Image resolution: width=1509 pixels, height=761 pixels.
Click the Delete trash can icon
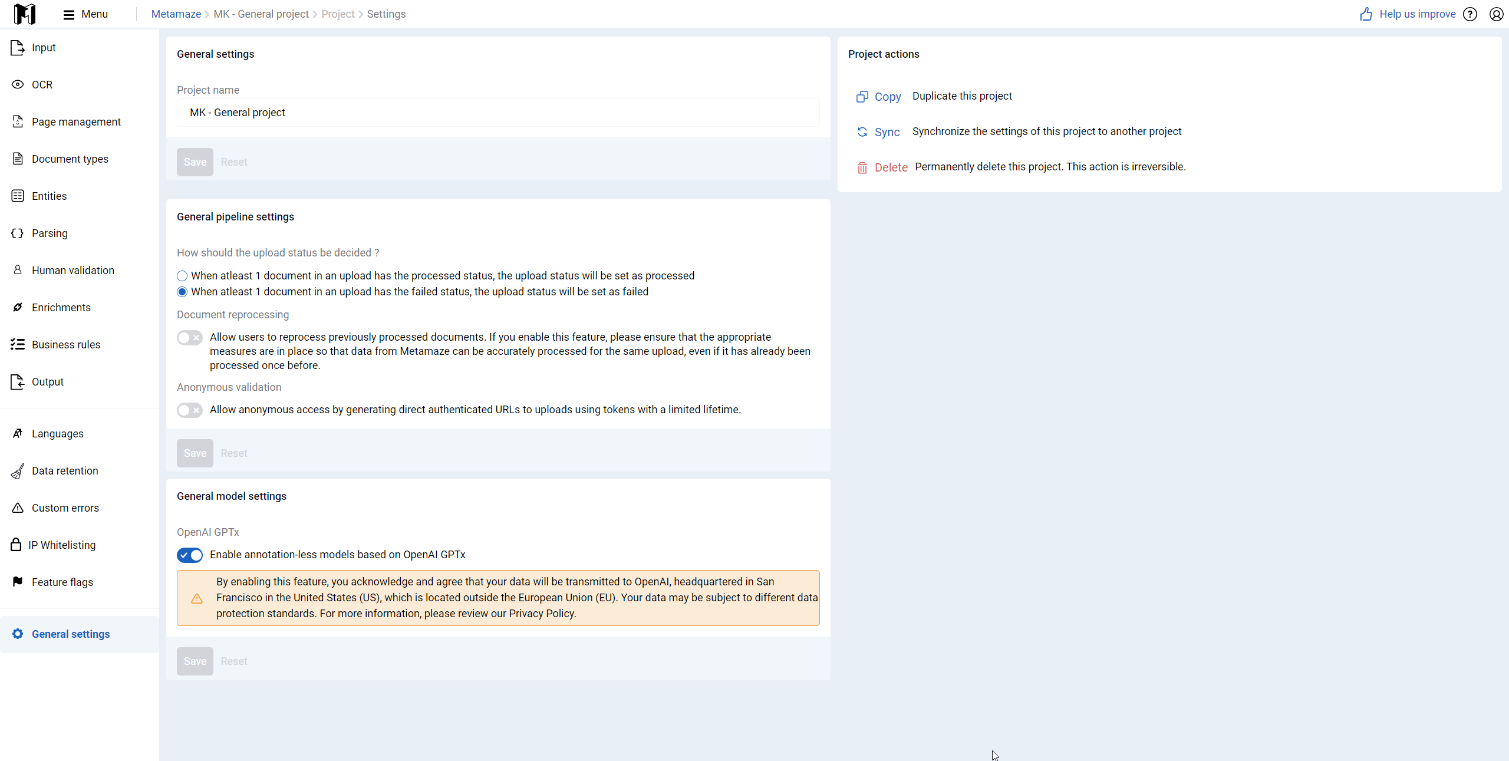pyautogui.click(x=862, y=167)
